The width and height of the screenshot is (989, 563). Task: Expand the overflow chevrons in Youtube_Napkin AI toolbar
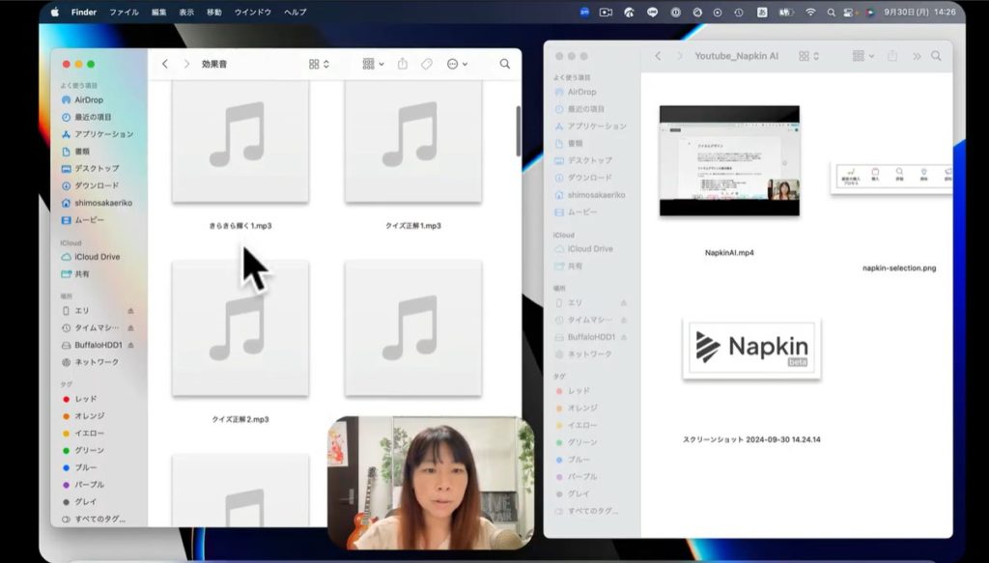point(916,56)
